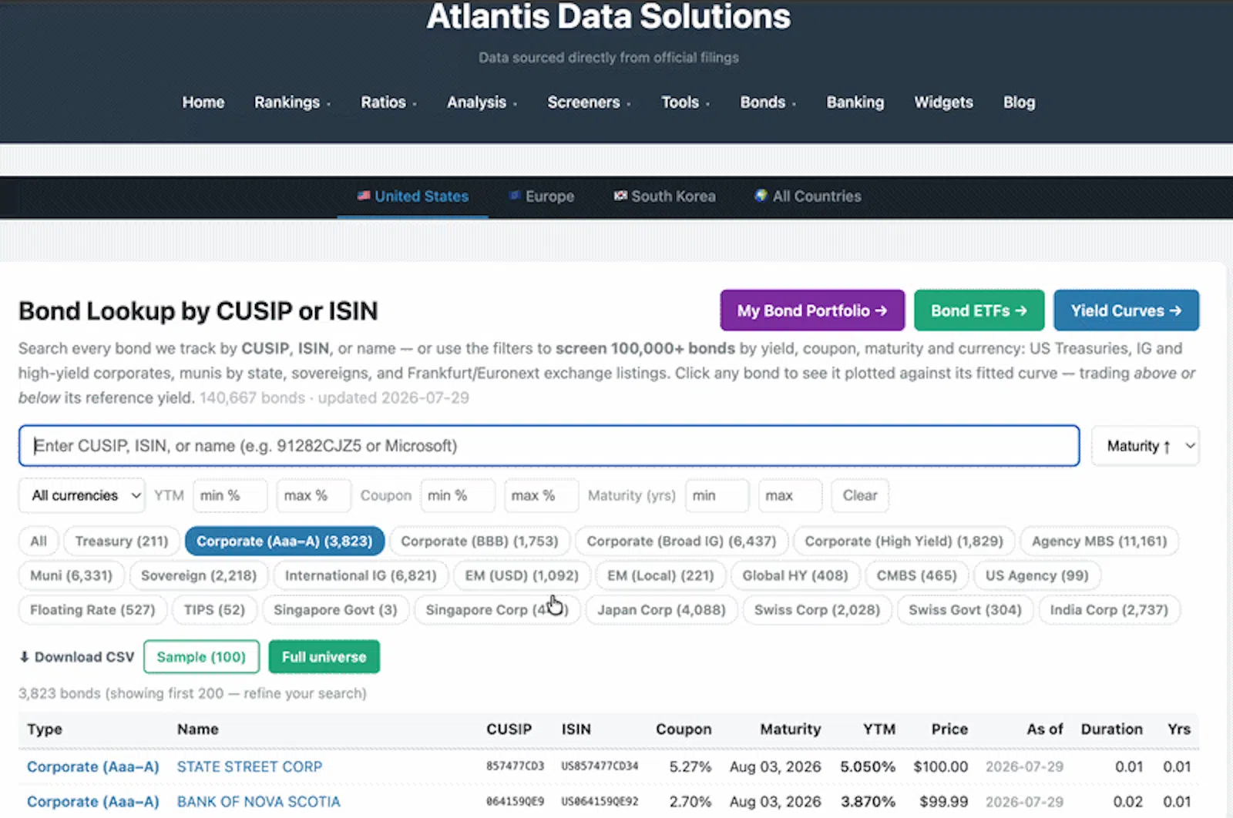Select the US Agency (99) chip

click(1036, 575)
